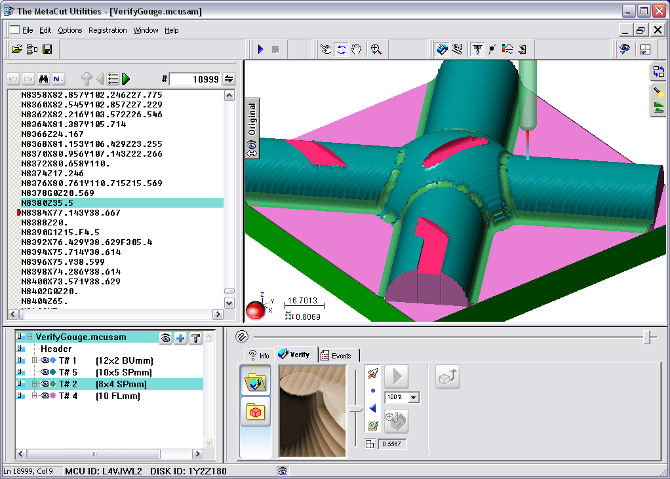Click the verify folder button in Verify panel
670x479 pixels.
point(256,381)
